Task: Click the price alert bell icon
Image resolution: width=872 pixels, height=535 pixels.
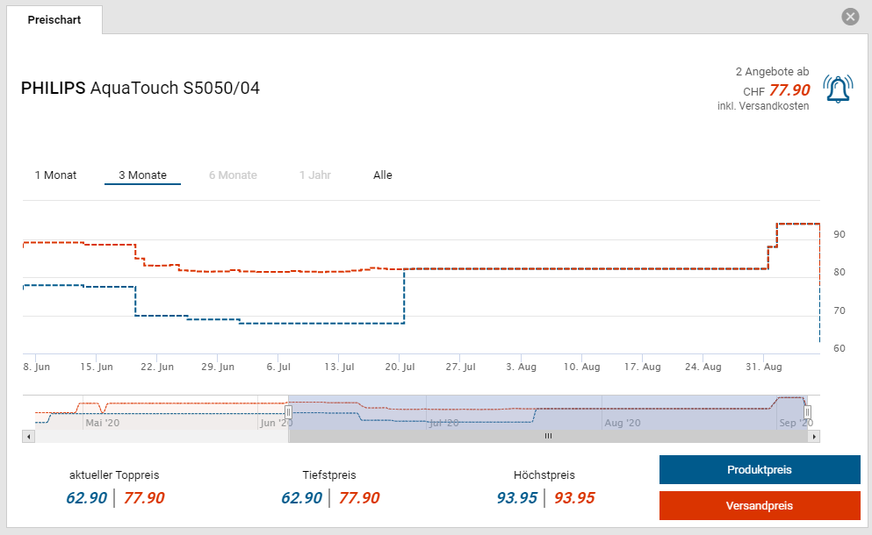Action: pos(838,89)
